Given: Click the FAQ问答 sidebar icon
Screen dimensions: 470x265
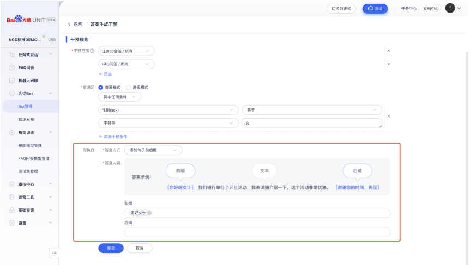Looking at the screenshot, I should click(x=11, y=67).
